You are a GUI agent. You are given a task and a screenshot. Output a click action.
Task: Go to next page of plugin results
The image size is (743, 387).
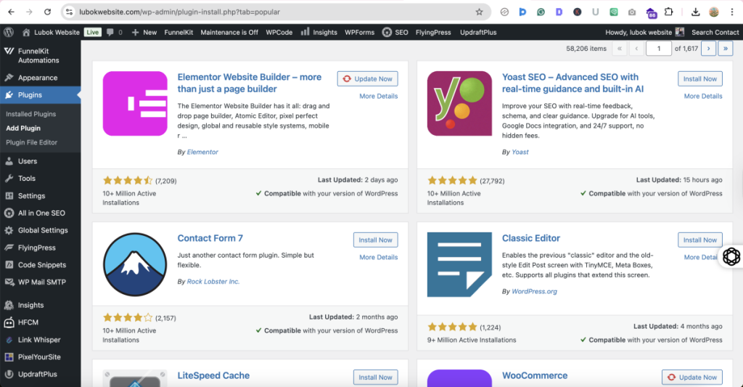pos(707,49)
